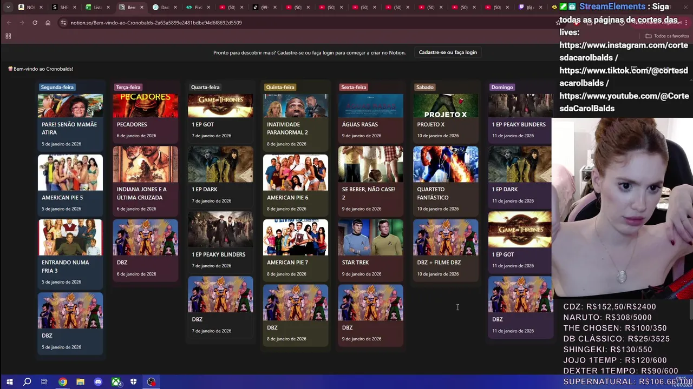Open the Xbox app on taskbar
Image resolution: width=693 pixels, height=389 pixels.
click(116, 382)
